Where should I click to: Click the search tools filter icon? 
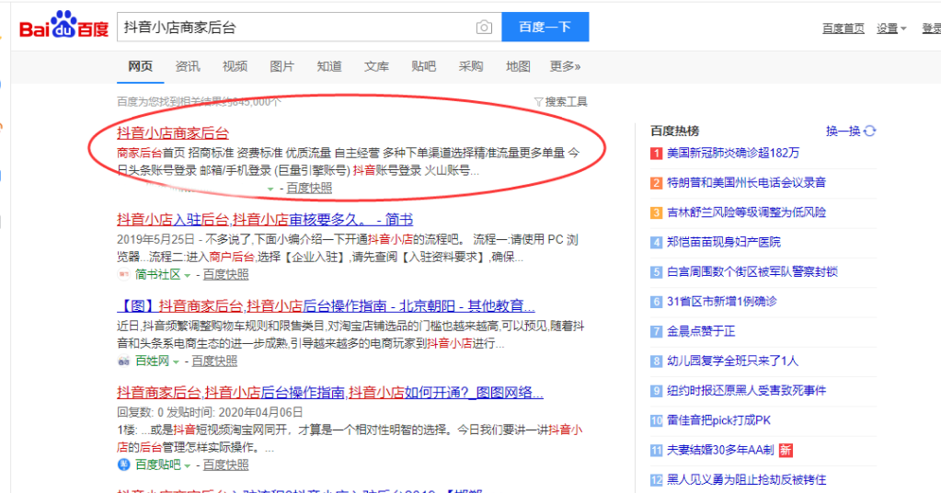[538, 102]
